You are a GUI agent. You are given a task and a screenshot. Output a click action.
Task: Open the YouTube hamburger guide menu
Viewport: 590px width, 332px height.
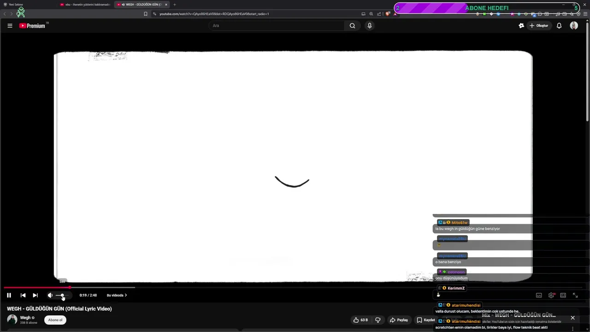[x=10, y=26]
